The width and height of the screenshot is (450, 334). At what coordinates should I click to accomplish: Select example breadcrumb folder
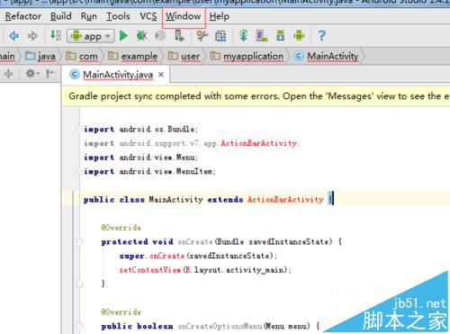(x=132, y=56)
